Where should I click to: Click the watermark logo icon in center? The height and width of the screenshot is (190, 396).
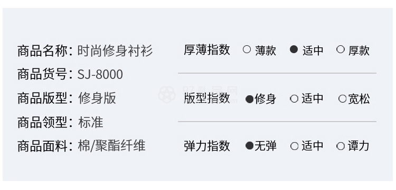166,94
